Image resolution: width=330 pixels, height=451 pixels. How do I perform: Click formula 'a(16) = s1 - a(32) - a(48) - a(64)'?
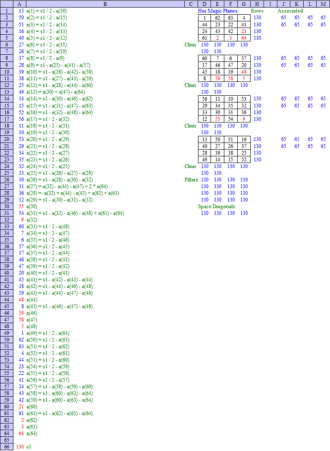coord(59,112)
